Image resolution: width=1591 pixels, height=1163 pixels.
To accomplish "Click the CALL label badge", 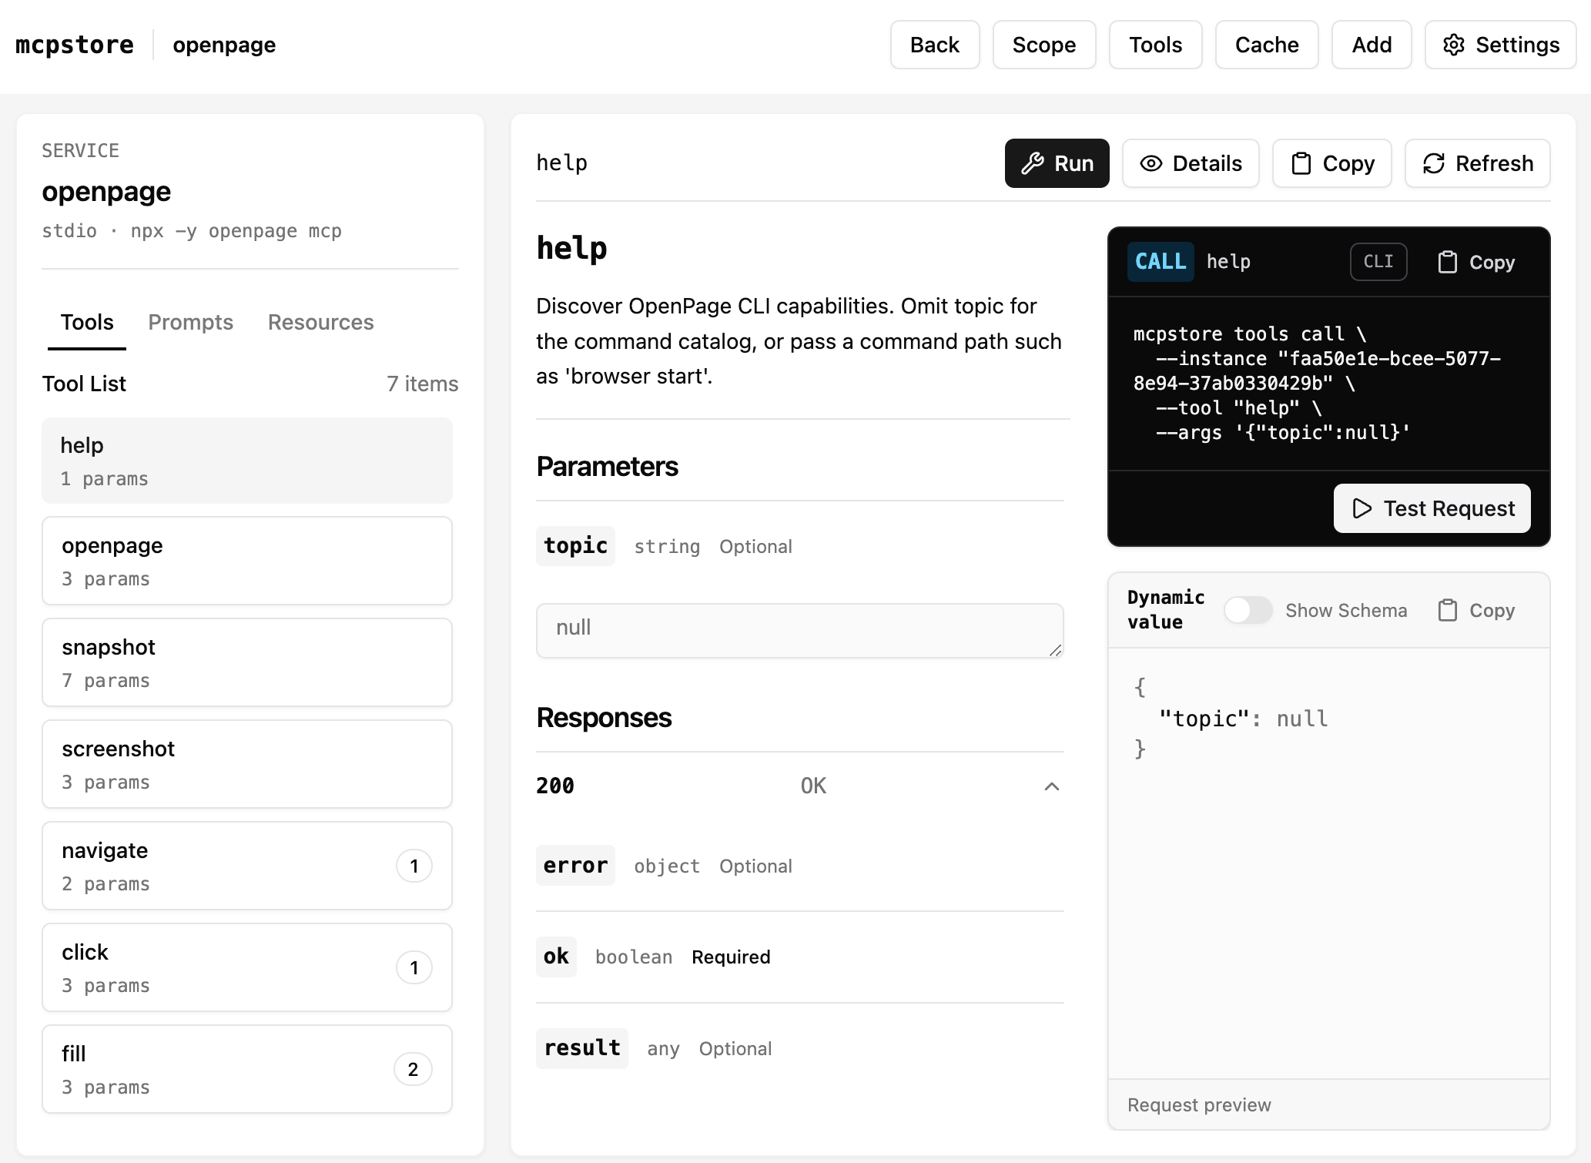I will [x=1161, y=262].
